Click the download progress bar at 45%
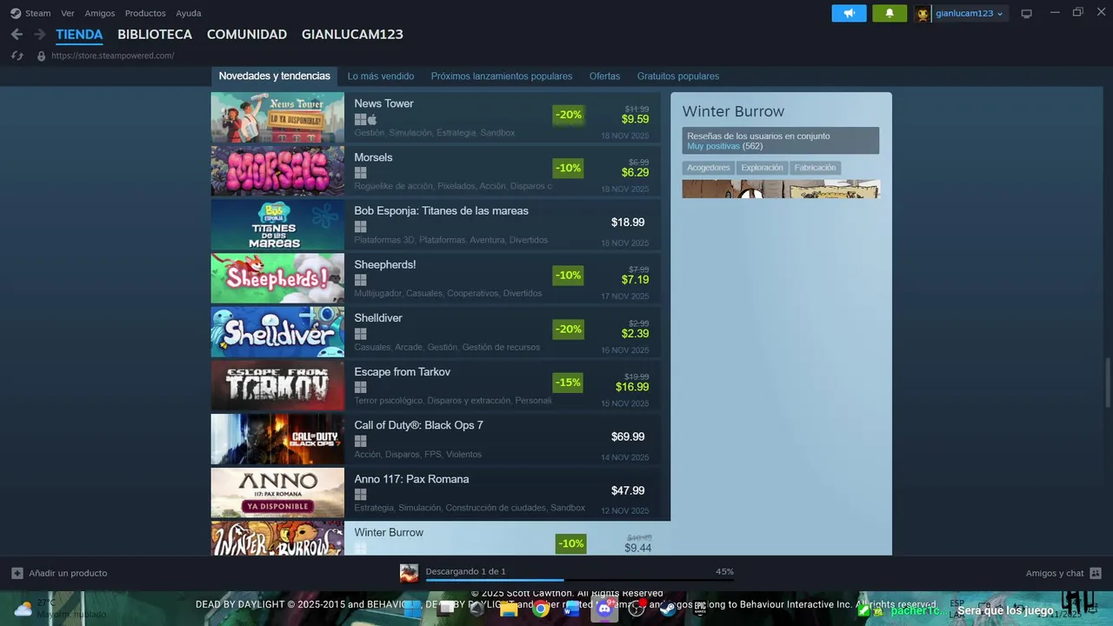 579,580
